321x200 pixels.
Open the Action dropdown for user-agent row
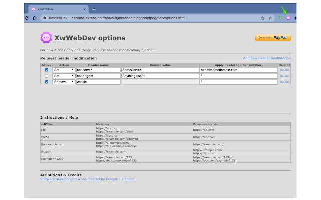[64, 76]
